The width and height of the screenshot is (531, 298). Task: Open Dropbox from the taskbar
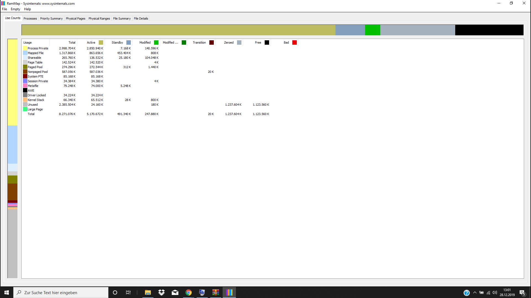click(x=161, y=292)
